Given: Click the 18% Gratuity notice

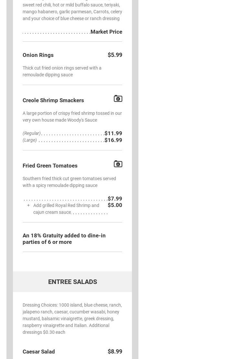Looking at the screenshot, I should [64, 239].
